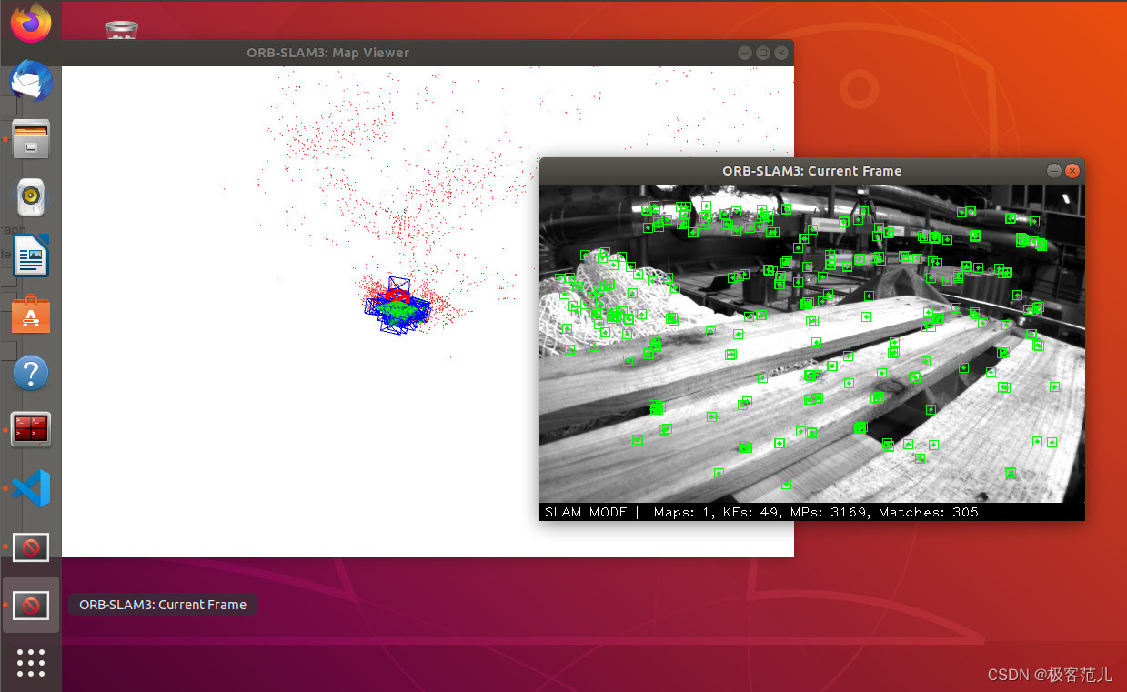Close the Map Viewer window
The width and height of the screenshot is (1127, 692).
tap(782, 53)
